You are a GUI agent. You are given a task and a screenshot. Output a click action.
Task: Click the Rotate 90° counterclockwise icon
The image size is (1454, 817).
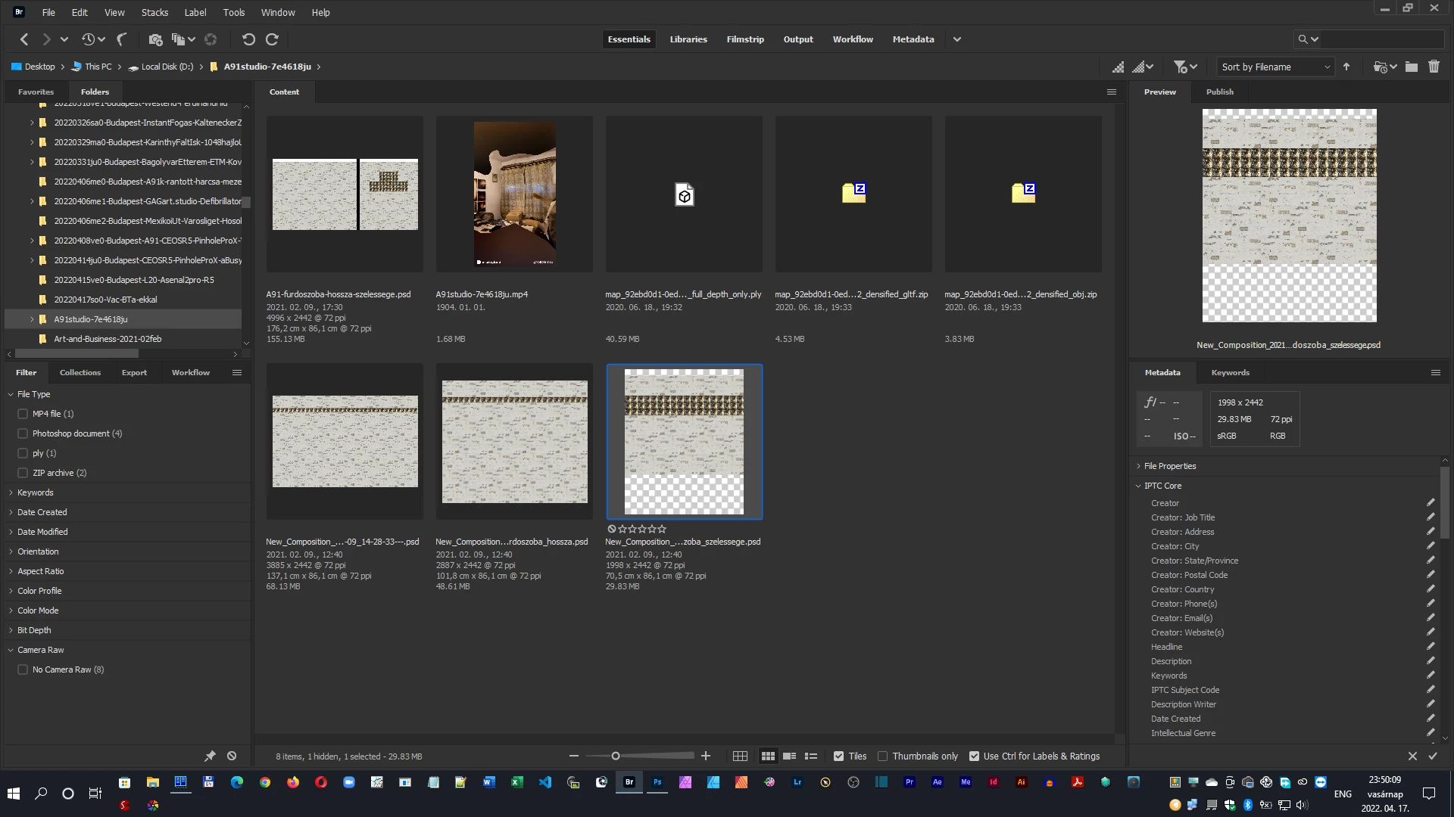pyautogui.click(x=248, y=39)
